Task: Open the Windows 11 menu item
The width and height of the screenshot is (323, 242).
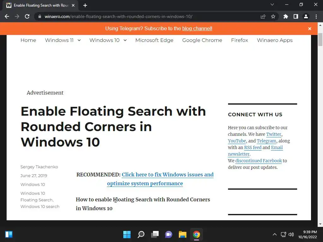Action: tap(59, 40)
